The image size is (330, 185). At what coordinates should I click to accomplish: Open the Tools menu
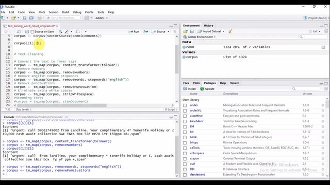tap(101, 12)
